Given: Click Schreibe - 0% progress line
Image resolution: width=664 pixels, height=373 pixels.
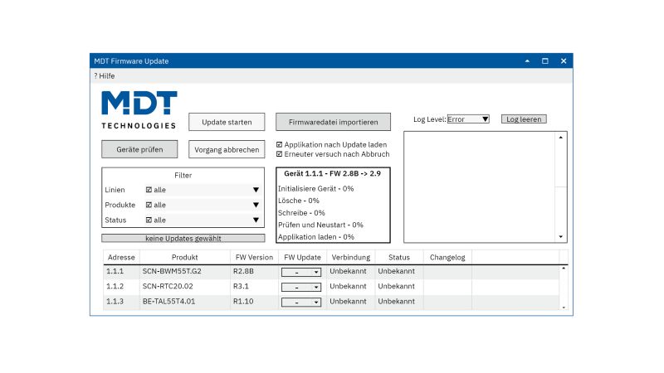Looking at the screenshot, I should pyautogui.click(x=301, y=213).
